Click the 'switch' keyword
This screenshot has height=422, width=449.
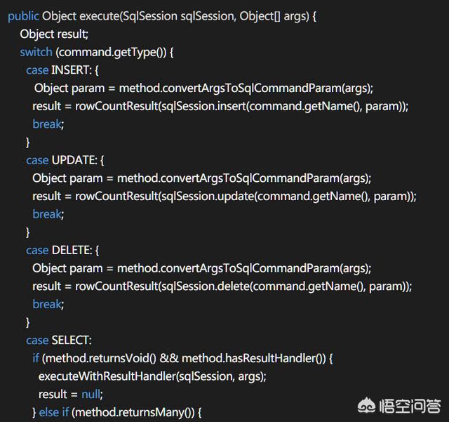(36, 53)
